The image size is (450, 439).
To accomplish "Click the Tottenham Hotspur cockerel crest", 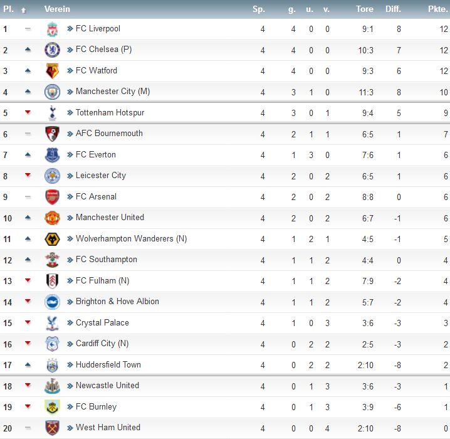I will click(52, 113).
